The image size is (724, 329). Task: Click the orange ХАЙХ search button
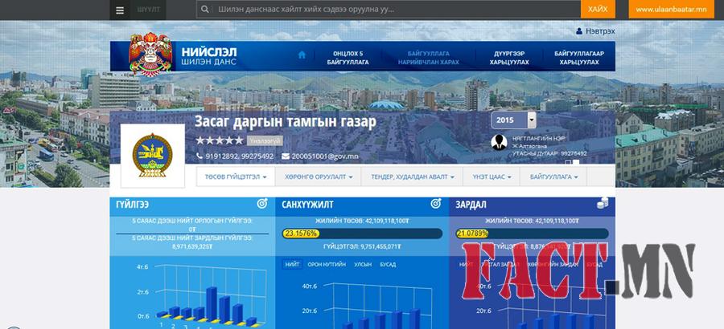tap(597, 10)
